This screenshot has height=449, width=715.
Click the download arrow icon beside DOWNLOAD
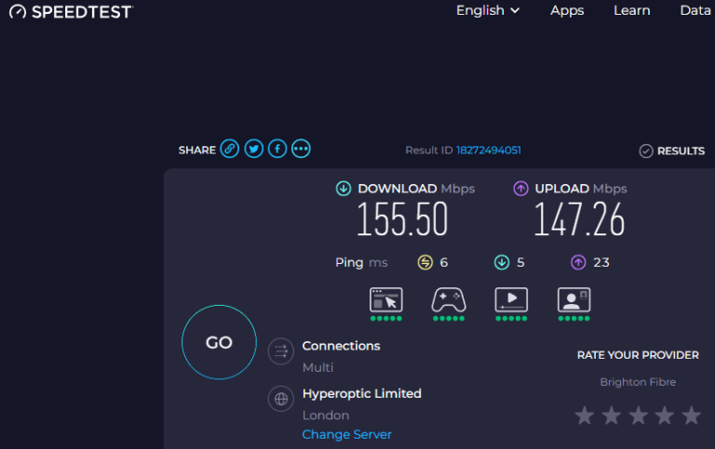pos(344,189)
